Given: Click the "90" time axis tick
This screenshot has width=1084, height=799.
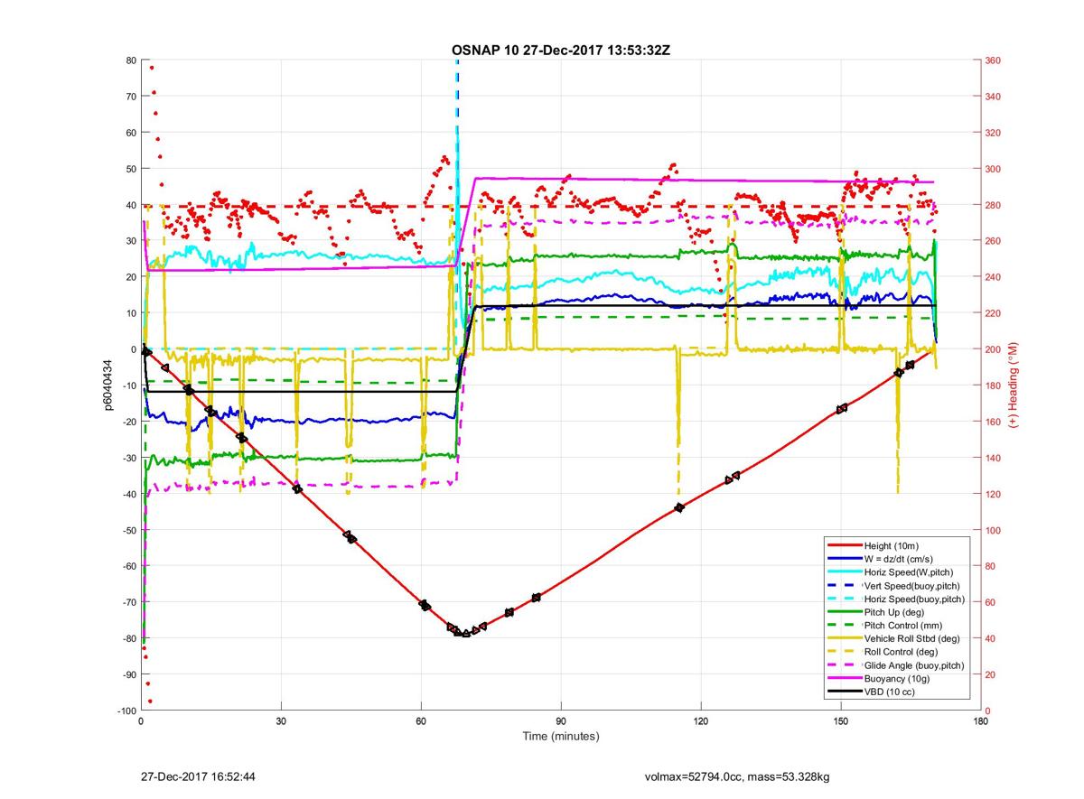Looking at the screenshot, I should click(x=561, y=721).
